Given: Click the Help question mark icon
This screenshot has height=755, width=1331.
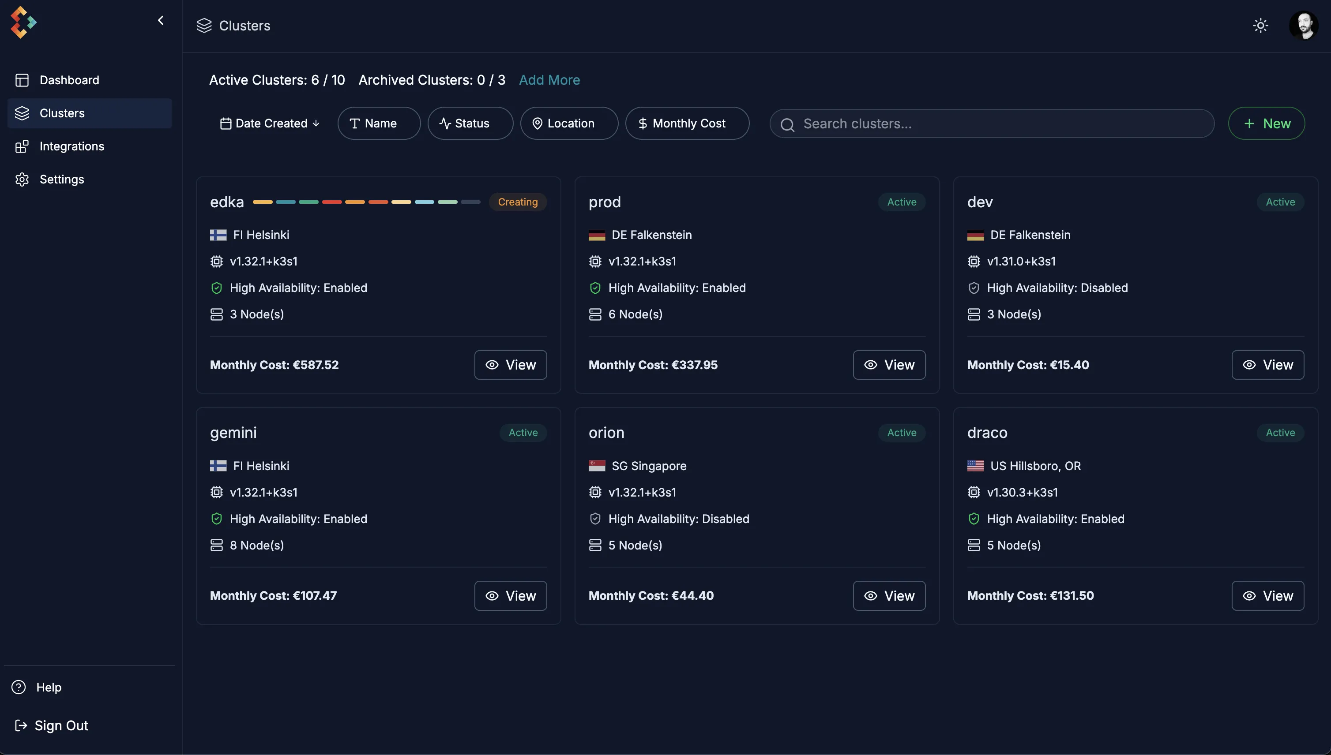Looking at the screenshot, I should 19,687.
